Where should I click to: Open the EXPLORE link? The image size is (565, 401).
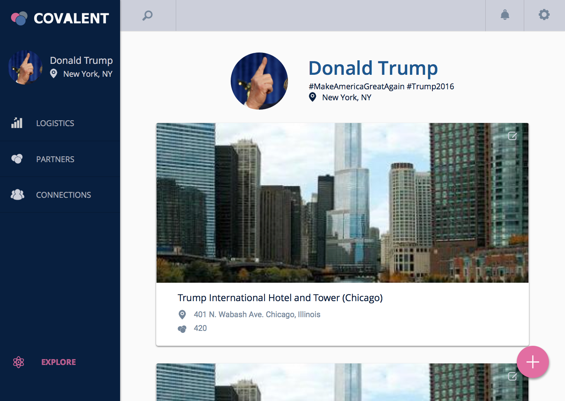tap(58, 362)
